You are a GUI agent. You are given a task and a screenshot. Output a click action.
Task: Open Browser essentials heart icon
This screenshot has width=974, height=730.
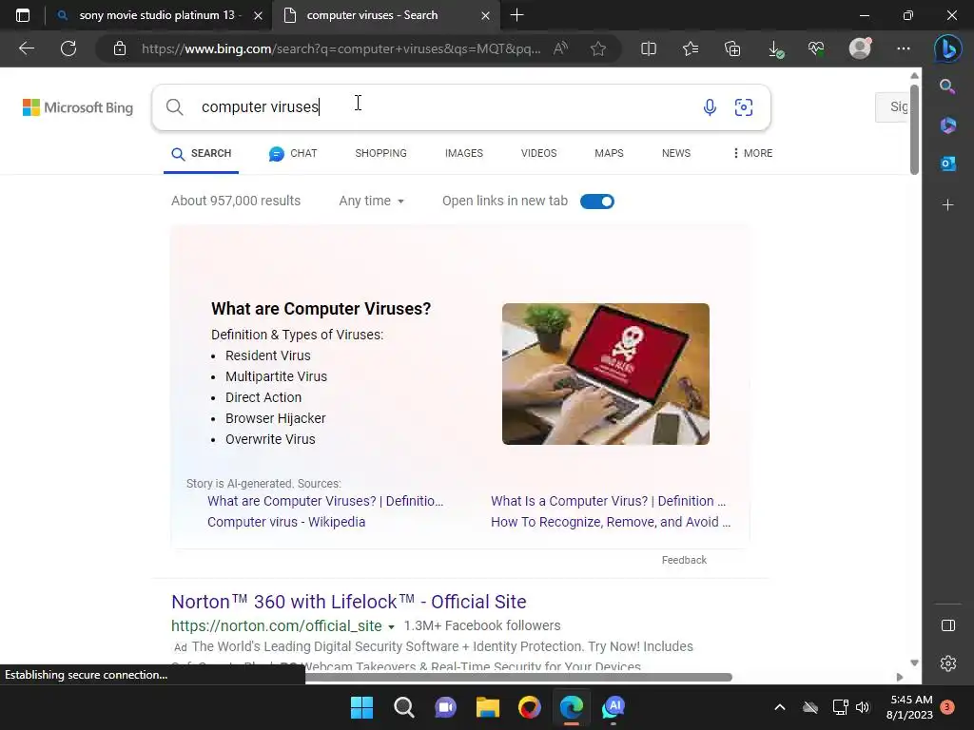[x=816, y=48]
